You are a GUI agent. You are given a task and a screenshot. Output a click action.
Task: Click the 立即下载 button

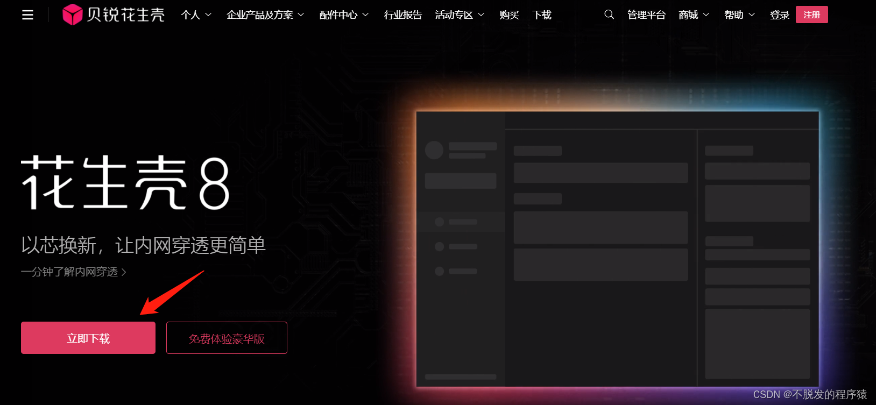tap(88, 338)
